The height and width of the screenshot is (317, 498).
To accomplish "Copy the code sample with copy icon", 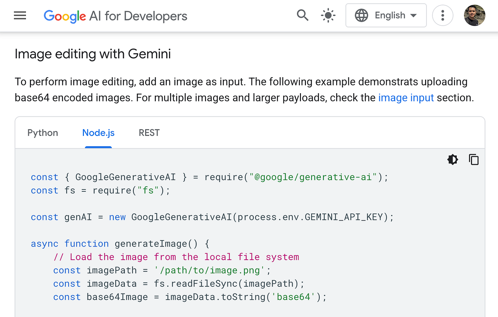I will [474, 159].
